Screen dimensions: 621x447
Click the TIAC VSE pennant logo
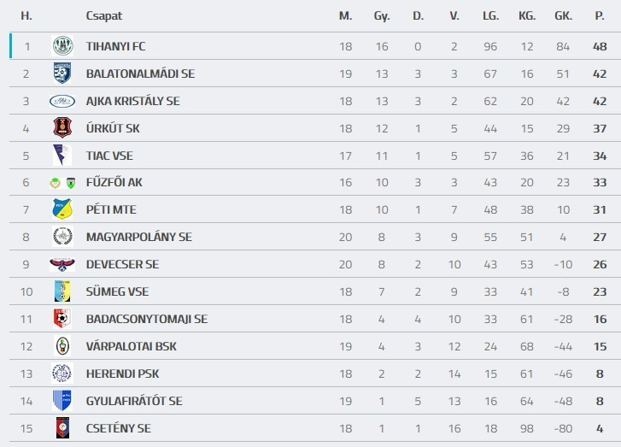click(x=62, y=156)
